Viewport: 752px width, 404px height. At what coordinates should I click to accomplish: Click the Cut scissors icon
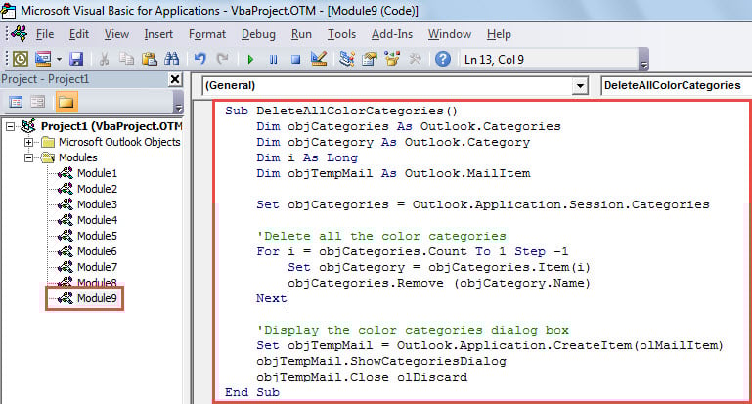pyautogui.click(x=104, y=59)
